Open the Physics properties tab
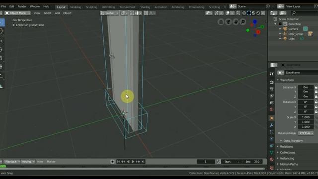Screen dimensions: 318x179 tap(272, 139)
